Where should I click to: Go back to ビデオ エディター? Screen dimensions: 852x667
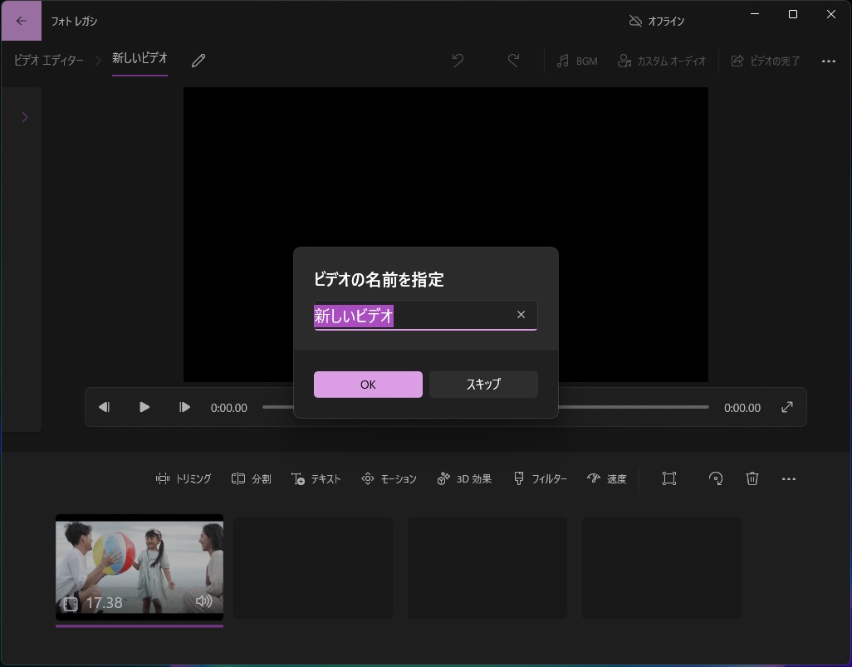coord(48,60)
